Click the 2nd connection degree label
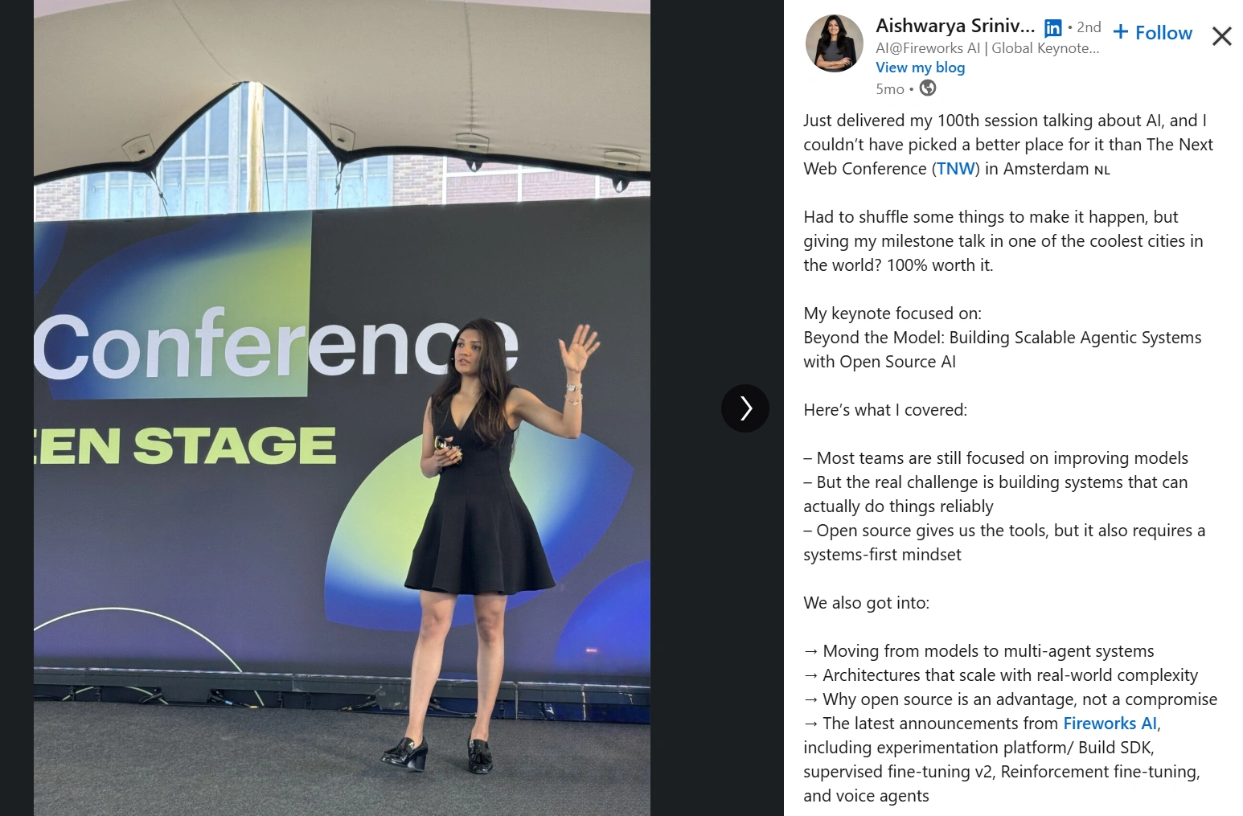This screenshot has height=816, width=1243. coord(1089,27)
